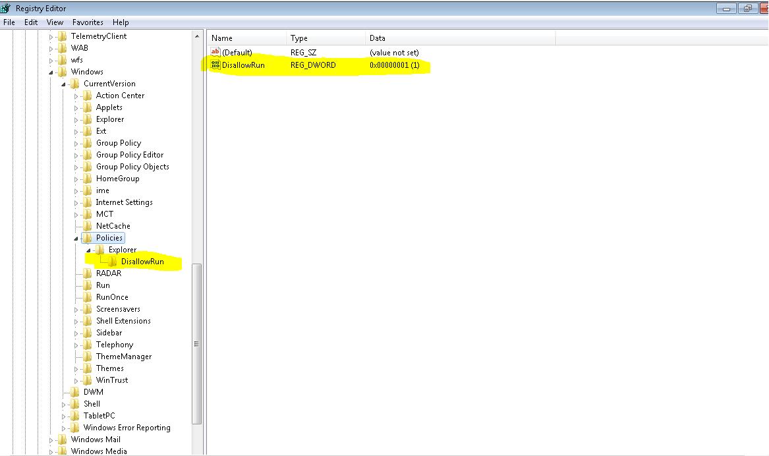The image size is (769, 456).
Task: Click the 0x00000001 (1) data cell
Action: [394, 65]
